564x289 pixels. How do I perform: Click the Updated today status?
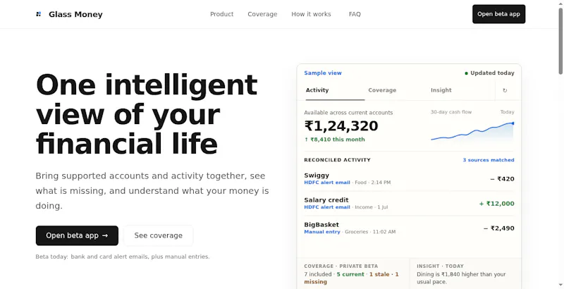[489, 73]
